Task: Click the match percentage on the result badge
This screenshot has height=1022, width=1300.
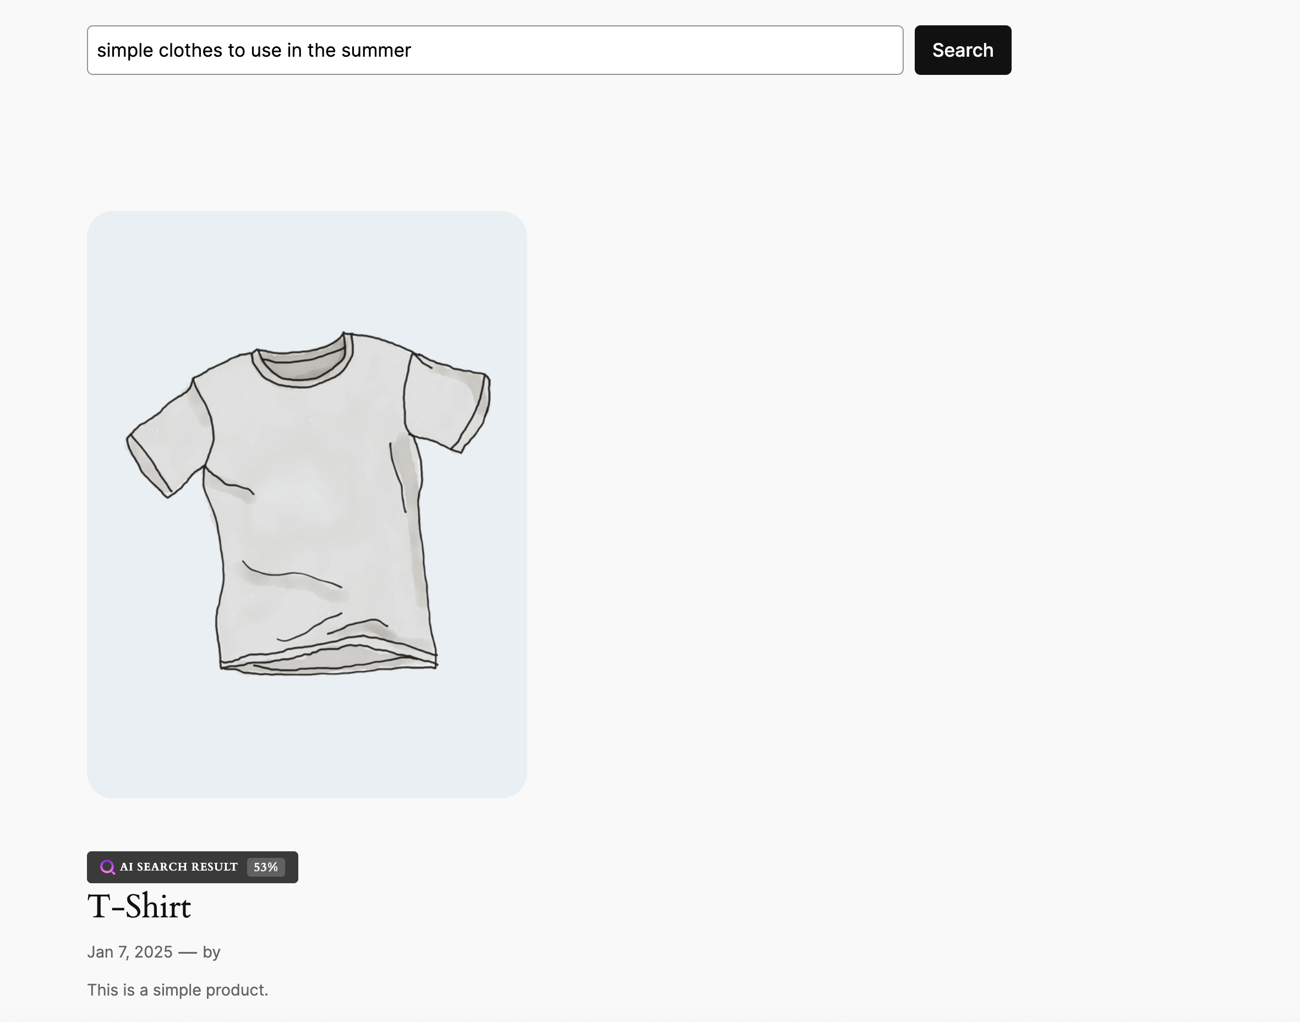Action: tap(265, 867)
